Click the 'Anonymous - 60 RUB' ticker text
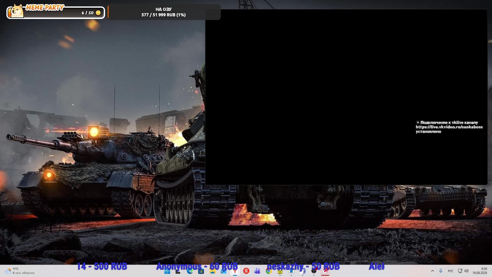Image resolution: width=492 pixels, height=277 pixels. point(197,266)
